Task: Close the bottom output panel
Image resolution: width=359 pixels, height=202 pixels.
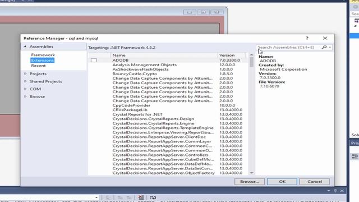Action: pos(342,191)
